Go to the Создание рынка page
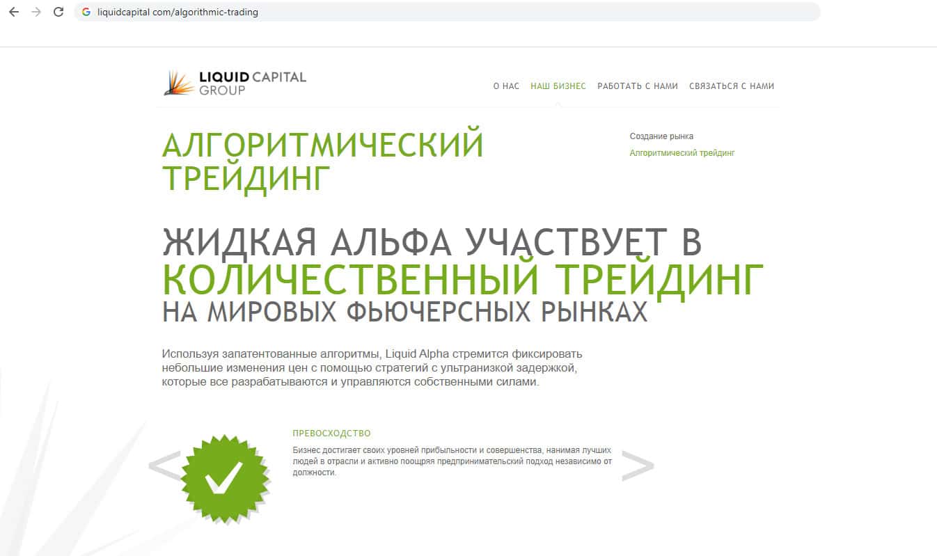Viewport: 937px width, 556px height. tap(661, 136)
